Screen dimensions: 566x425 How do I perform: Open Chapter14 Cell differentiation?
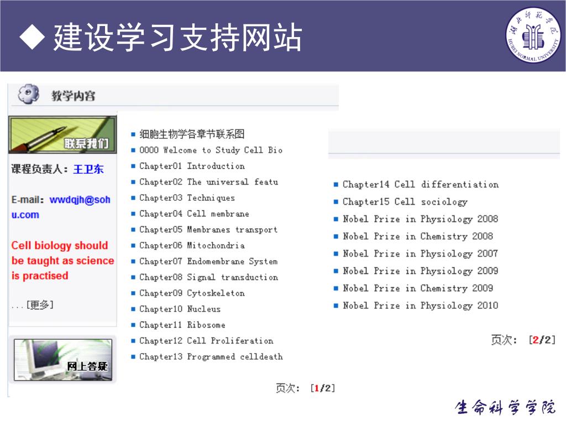point(421,184)
